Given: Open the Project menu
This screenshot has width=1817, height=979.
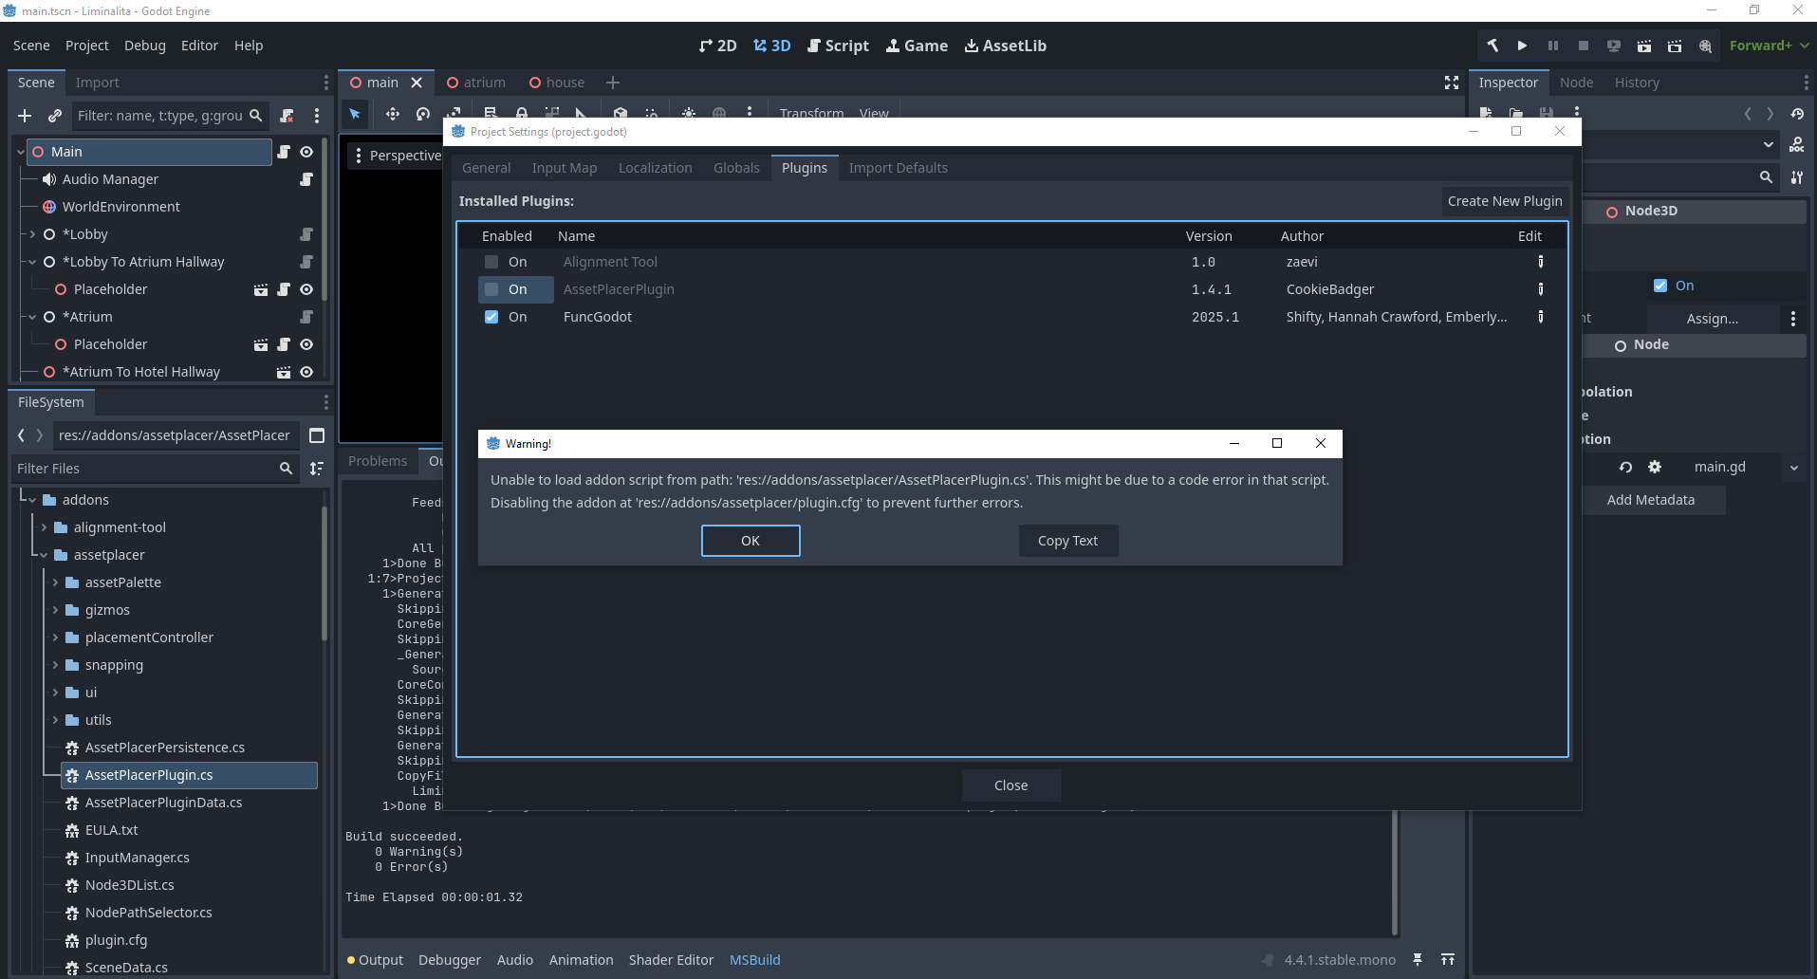Looking at the screenshot, I should (x=86, y=46).
